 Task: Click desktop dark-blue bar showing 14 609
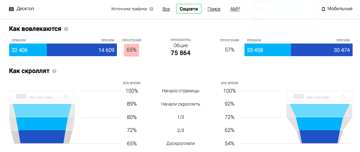(x=82, y=50)
